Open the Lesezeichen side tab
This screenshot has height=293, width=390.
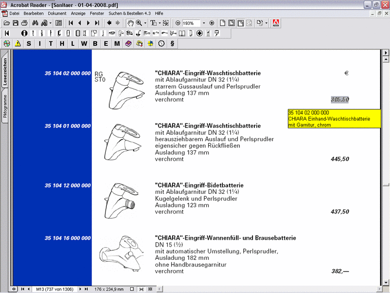pos(5,72)
